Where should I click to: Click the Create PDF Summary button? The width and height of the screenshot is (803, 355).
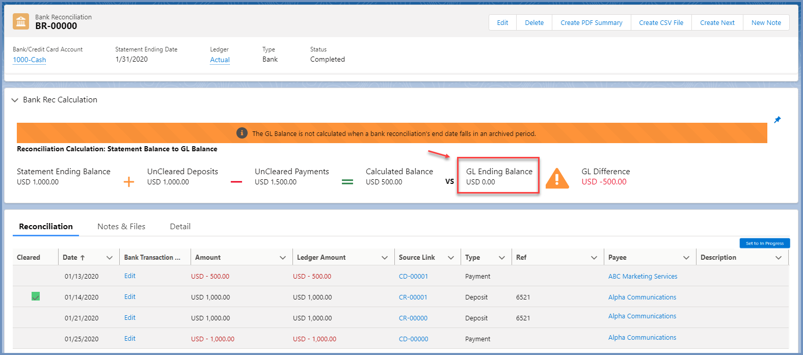(x=591, y=23)
